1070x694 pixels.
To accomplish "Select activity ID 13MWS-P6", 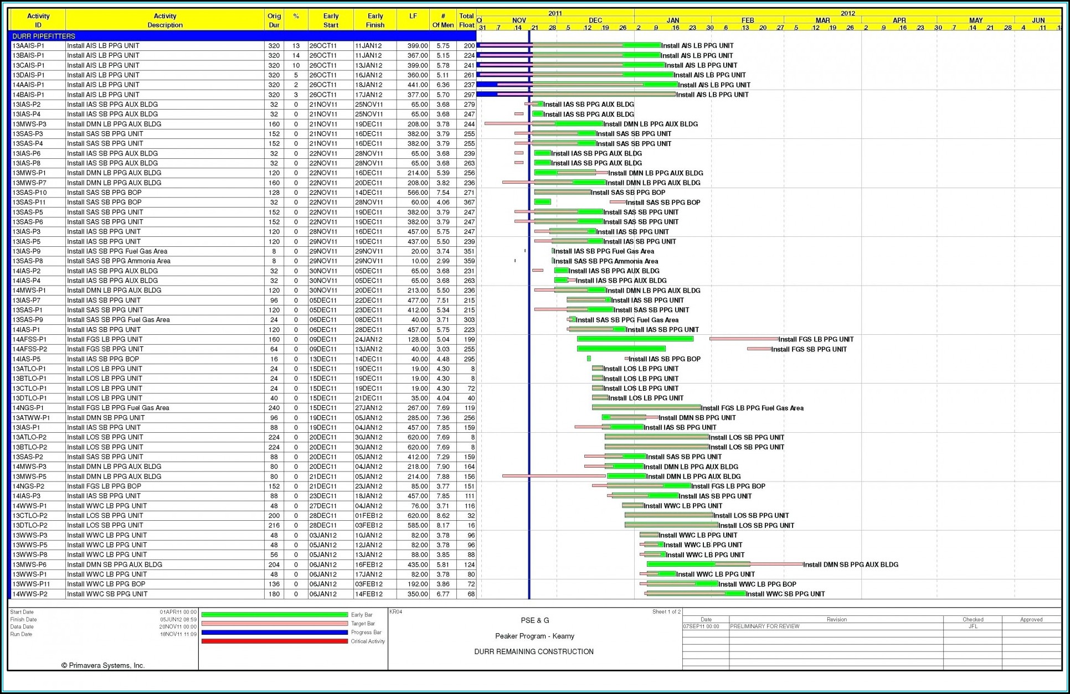I will point(29,564).
